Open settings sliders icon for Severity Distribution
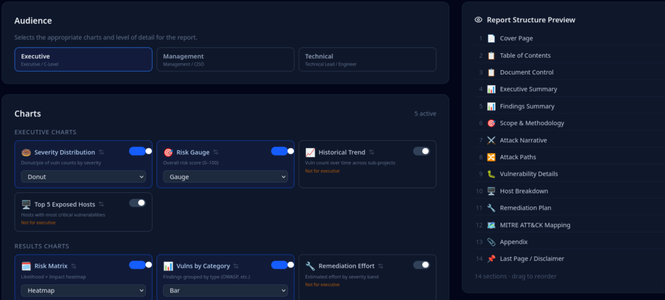This screenshot has width=665, height=300. point(101,153)
